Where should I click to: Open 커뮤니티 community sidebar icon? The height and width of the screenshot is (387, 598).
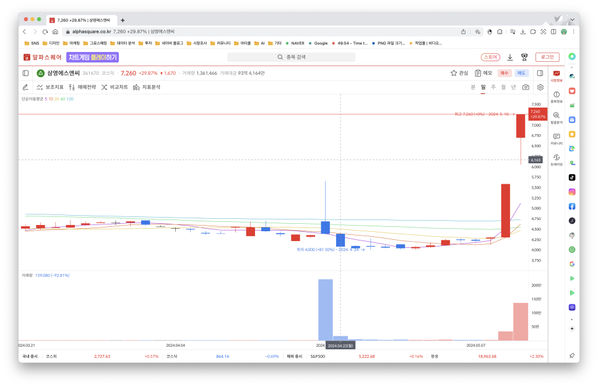point(557,139)
